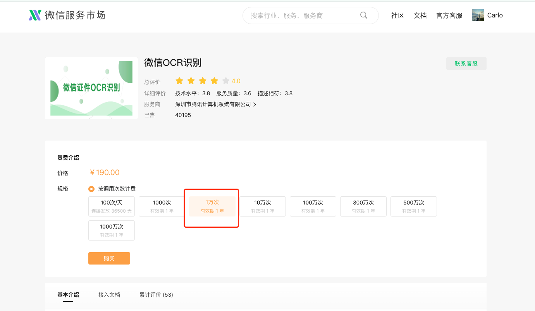Image resolution: width=535 pixels, height=311 pixels.
Task: Select the 1000次 plan option
Action: coord(162,206)
